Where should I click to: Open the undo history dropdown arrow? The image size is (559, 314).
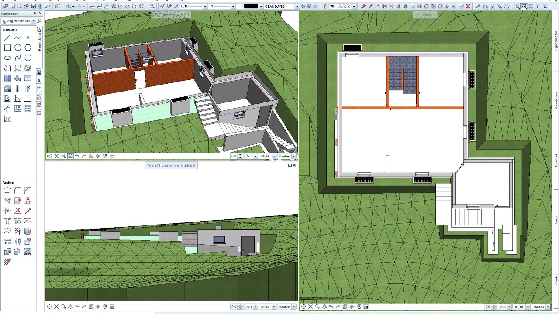pos(73,7)
